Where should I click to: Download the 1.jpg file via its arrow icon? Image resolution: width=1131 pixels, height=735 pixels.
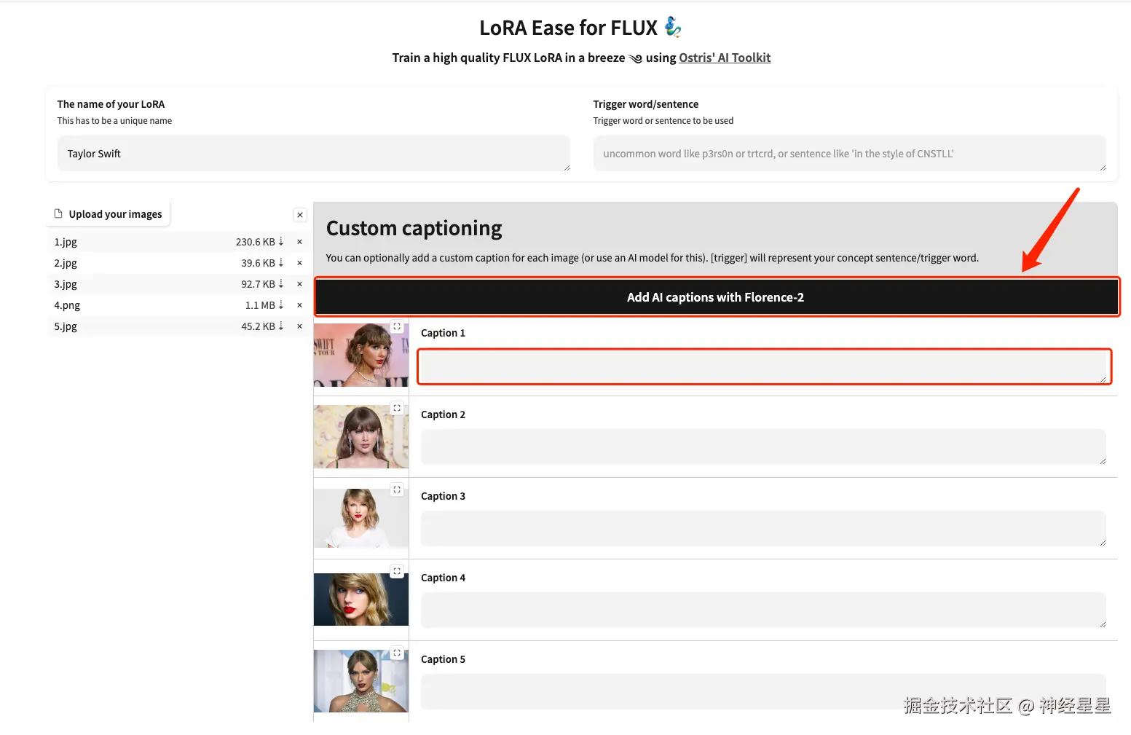point(280,242)
